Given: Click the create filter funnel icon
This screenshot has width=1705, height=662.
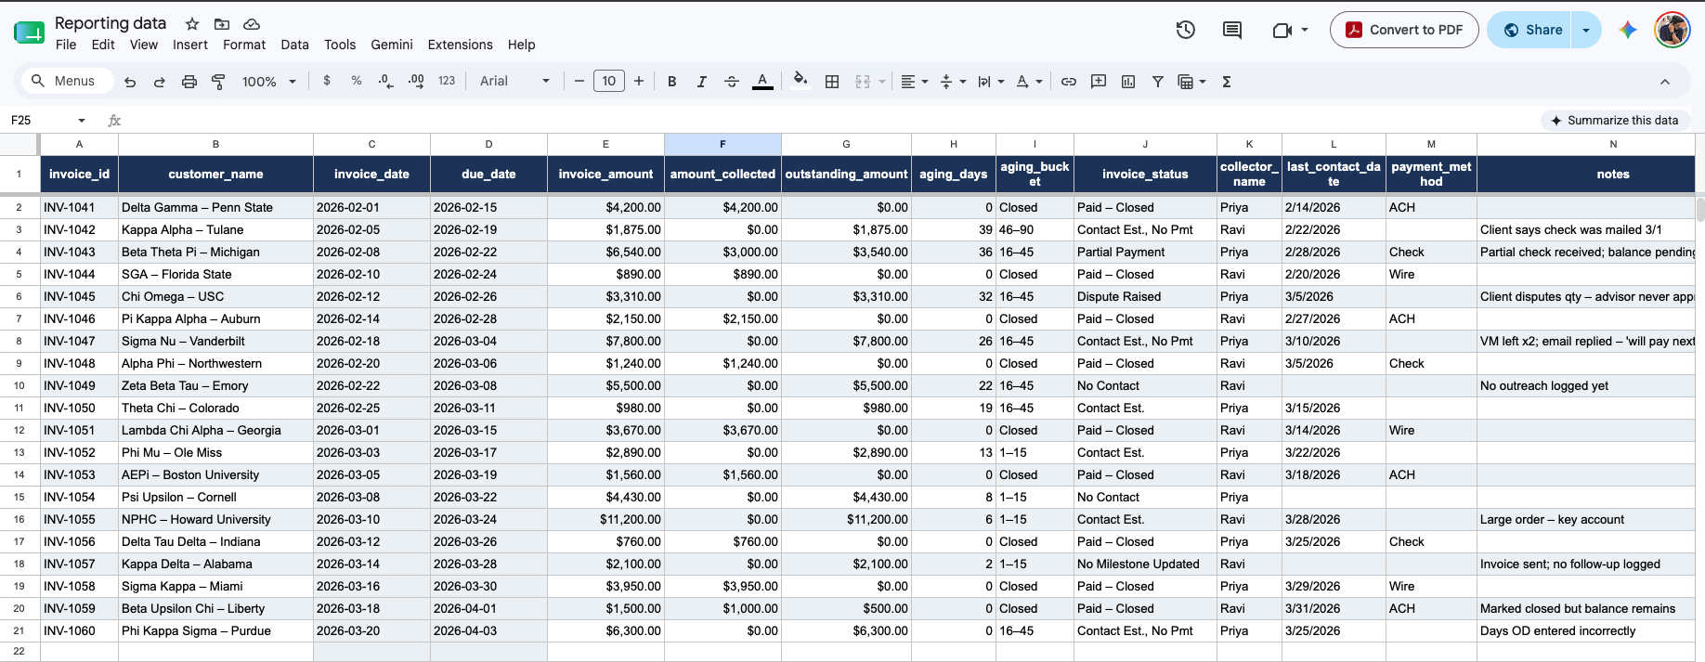Looking at the screenshot, I should pos(1158,82).
